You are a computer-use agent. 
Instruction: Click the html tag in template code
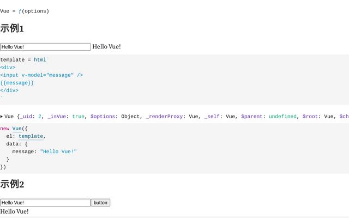pos(40,60)
